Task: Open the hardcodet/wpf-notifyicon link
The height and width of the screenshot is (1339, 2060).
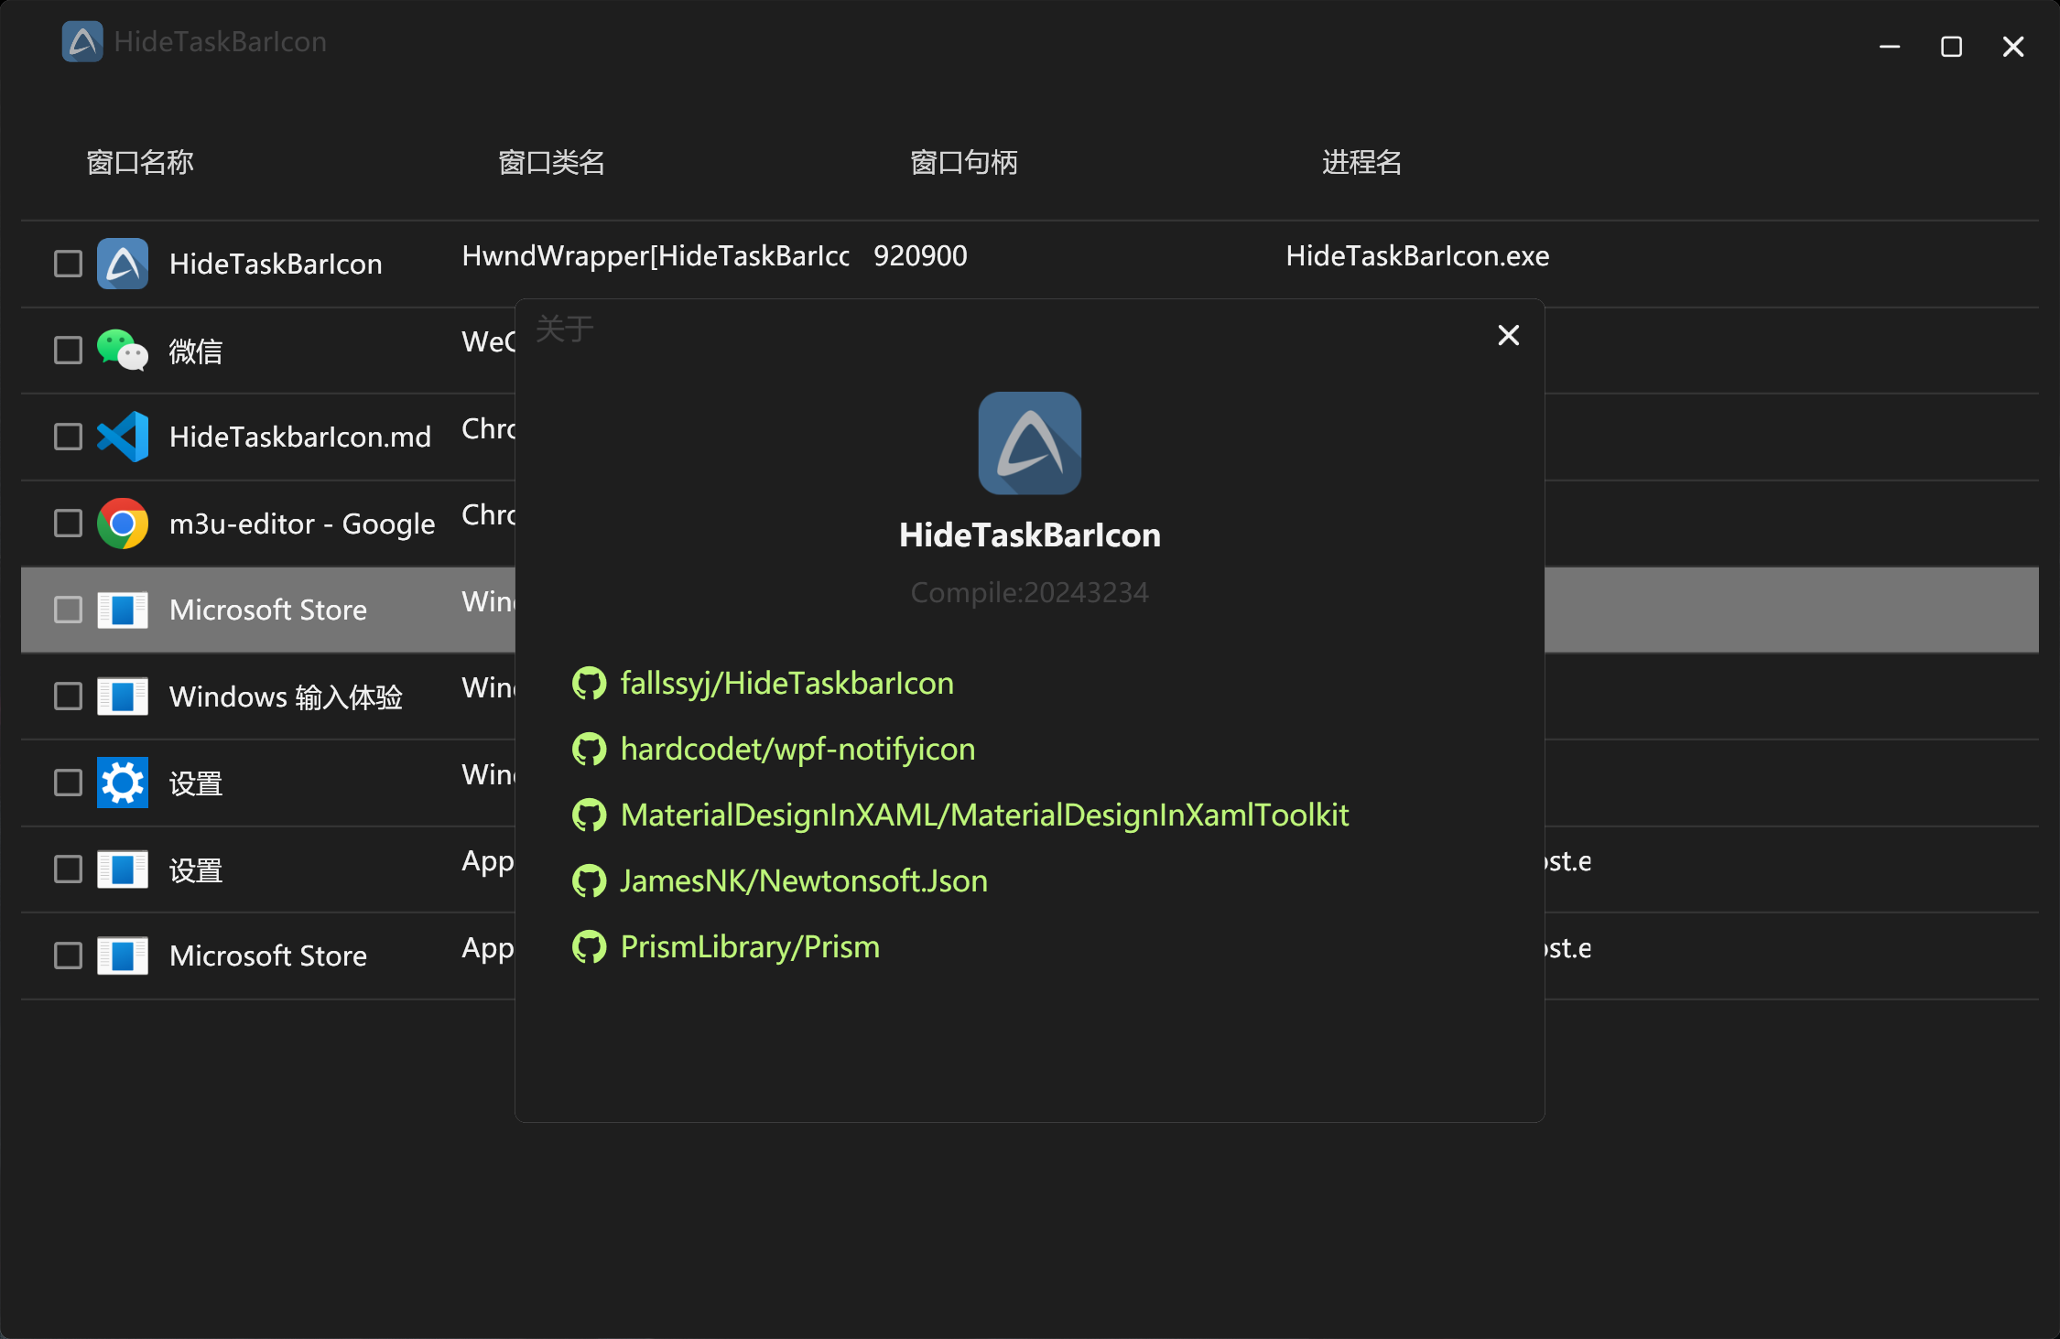Action: click(797, 749)
